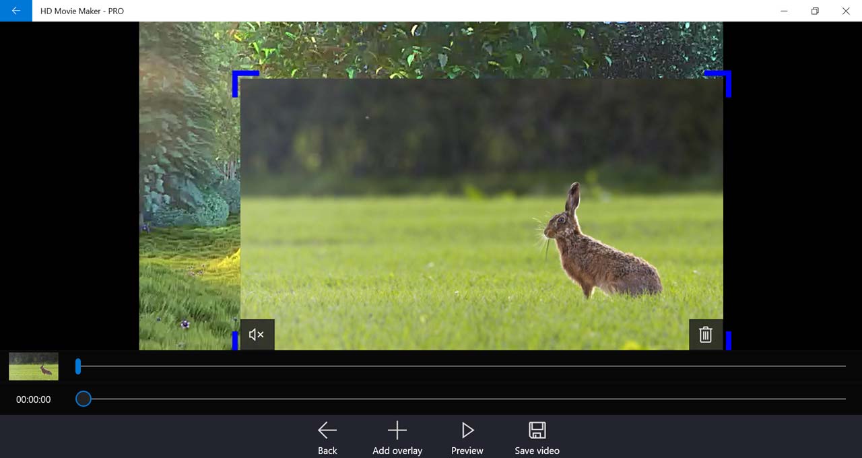Click the overlay start marker on the upper timeline
The image size is (862, 458).
[x=78, y=366]
